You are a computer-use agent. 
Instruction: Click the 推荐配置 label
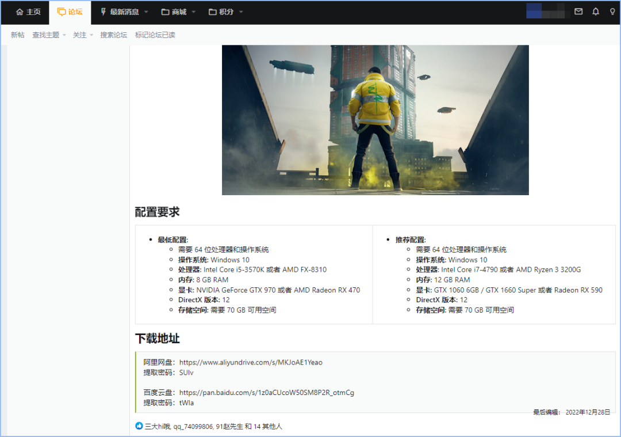point(411,240)
